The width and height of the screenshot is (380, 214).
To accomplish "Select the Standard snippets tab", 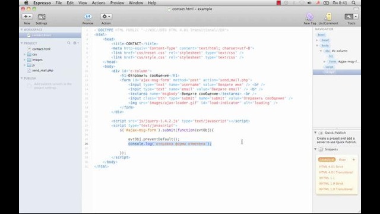I will click(x=327, y=160).
